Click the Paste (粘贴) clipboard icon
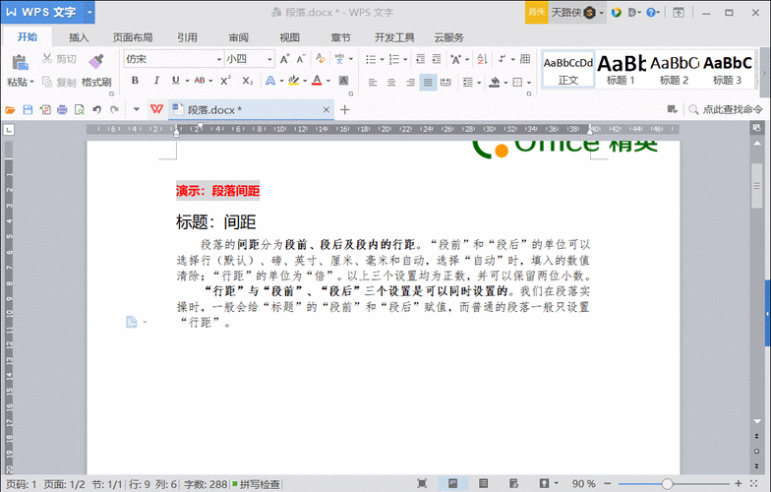Screen dimensions: 771x492 (18, 63)
